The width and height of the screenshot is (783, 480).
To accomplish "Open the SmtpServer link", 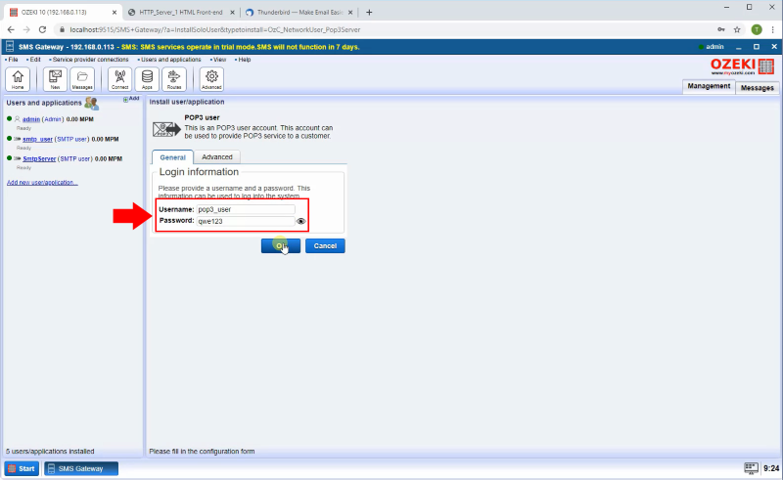I will [x=39, y=158].
